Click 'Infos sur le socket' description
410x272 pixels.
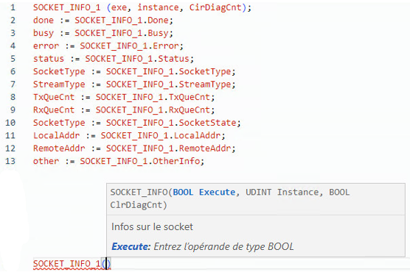[x=152, y=226]
